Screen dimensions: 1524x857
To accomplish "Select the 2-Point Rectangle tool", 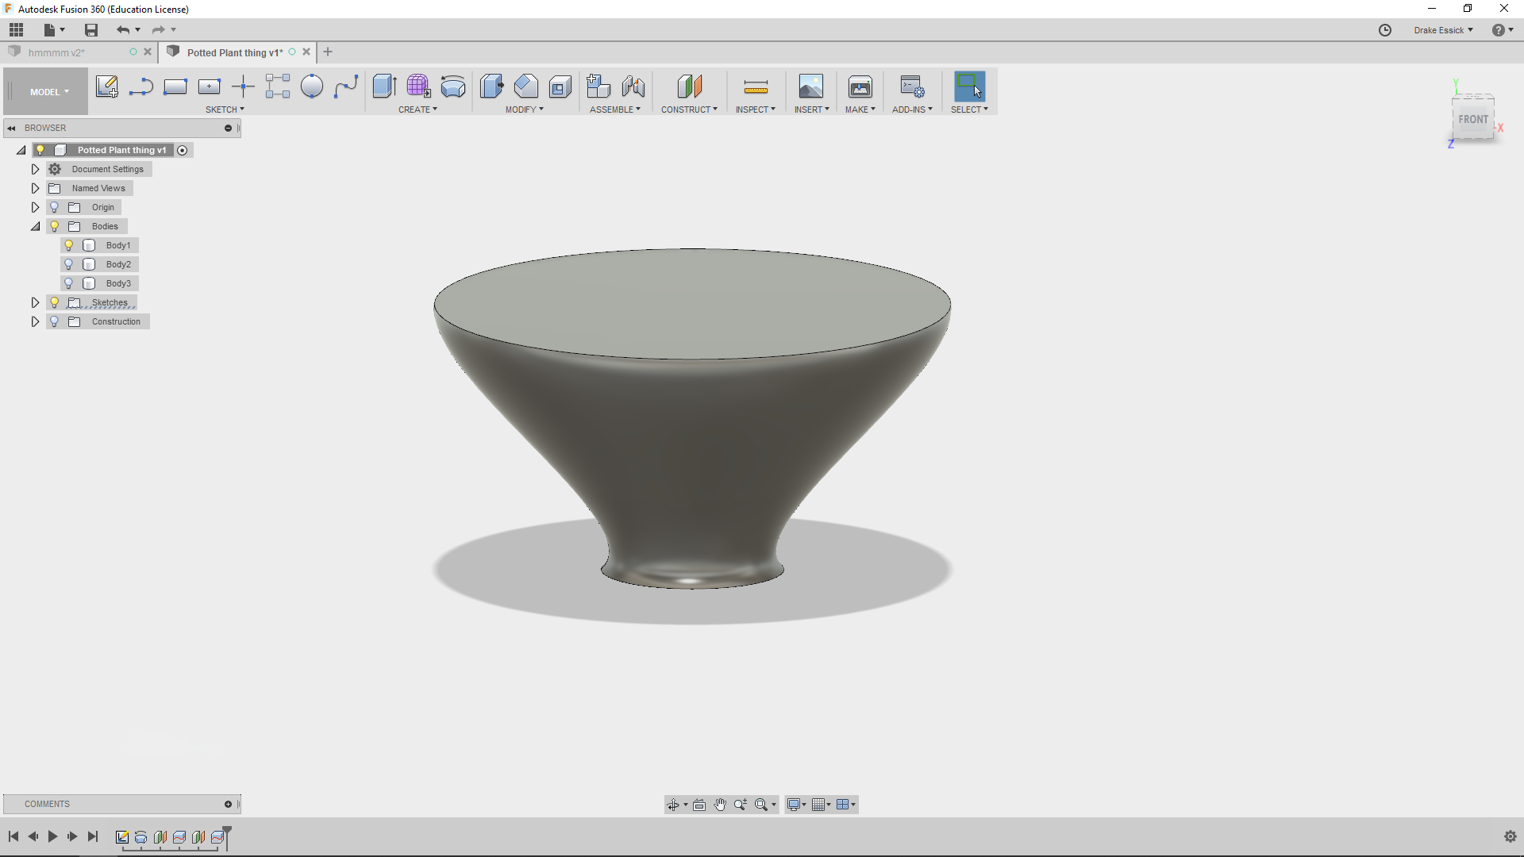I will 175,86.
